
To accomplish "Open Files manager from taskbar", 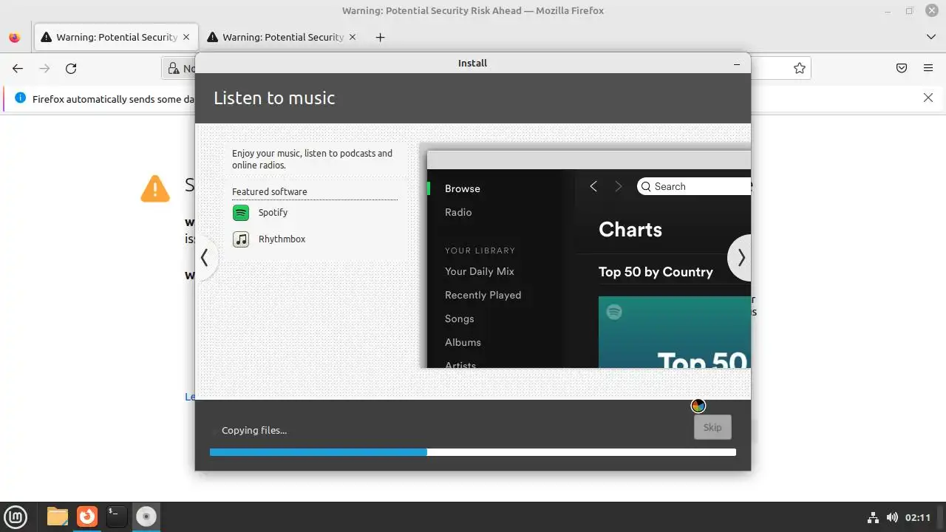I will (x=57, y=516).
